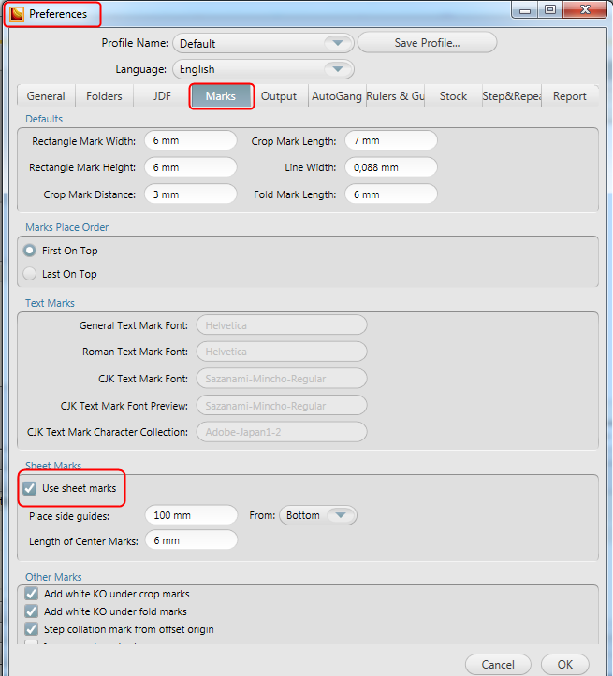Edit the Crop Mark Distance field
The width and height of the screenshot is (613, 676).
(191, 194)
